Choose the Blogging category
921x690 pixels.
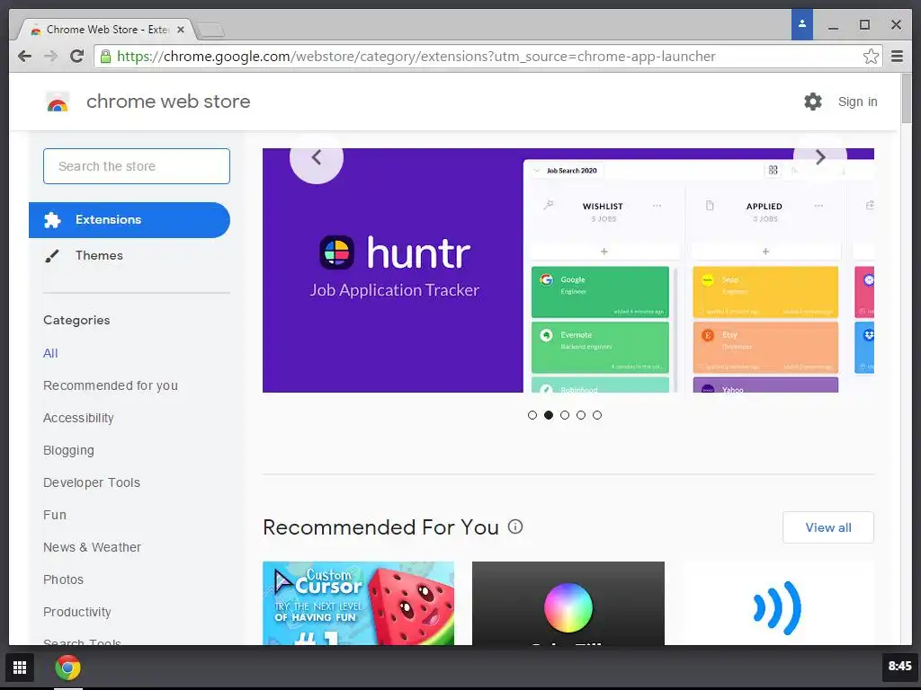(68, 450)
